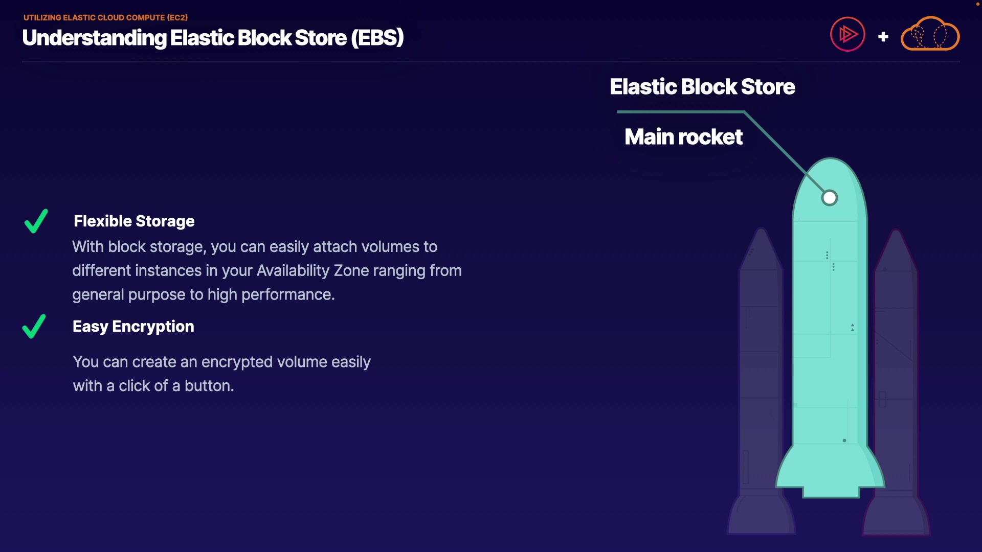Viewport: 982px width, 552px height.
Task: Click the "Easy Encryption" heading
Action: click(133, 327)
